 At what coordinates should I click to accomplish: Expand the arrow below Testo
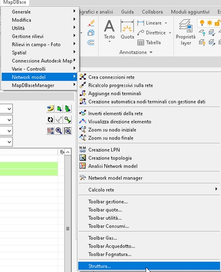pos(109,42)
